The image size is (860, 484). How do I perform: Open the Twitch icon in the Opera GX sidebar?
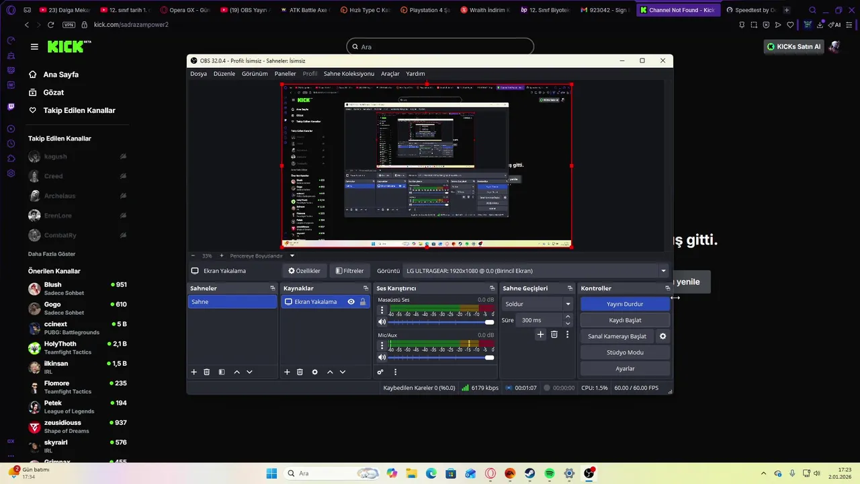click(11, 107)
